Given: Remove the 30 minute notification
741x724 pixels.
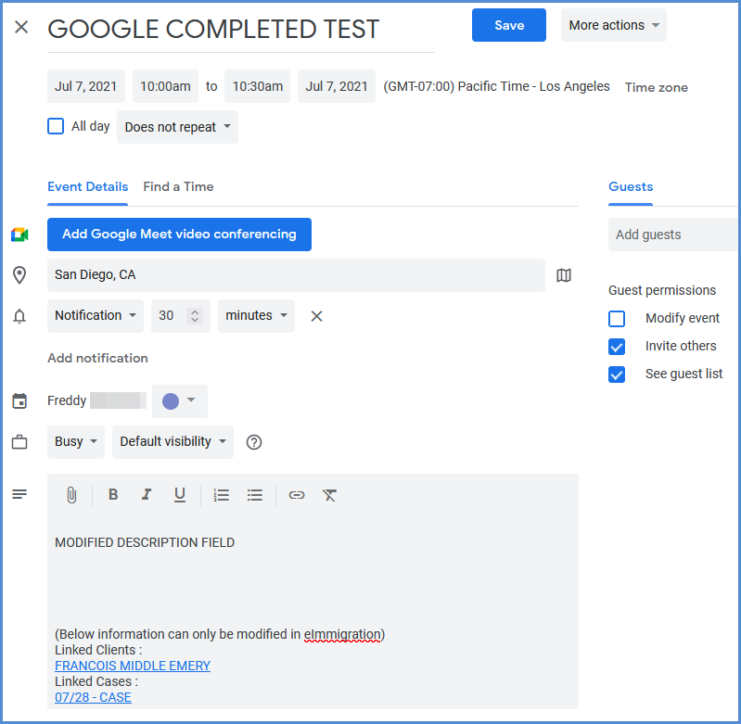Looking at the screenshot, I should coord(316,316).
